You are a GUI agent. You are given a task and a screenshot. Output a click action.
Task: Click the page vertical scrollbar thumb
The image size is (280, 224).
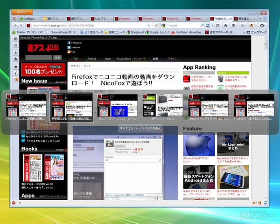[266, 44]
